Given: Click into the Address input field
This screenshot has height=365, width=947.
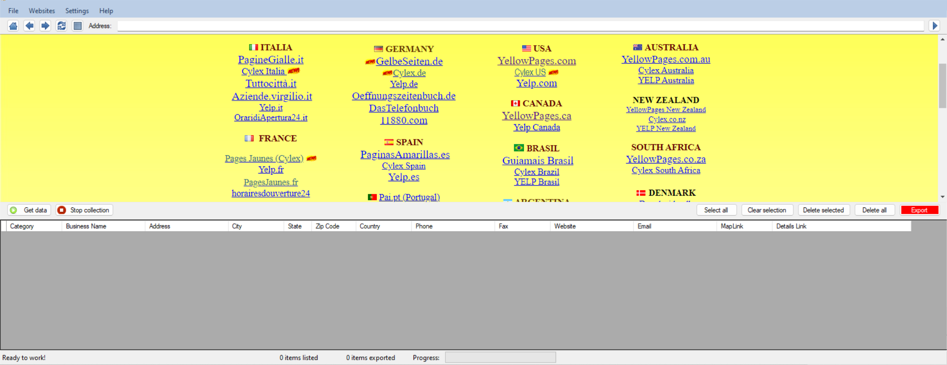Looking at the screenshot, I should (x=518, y=26).
